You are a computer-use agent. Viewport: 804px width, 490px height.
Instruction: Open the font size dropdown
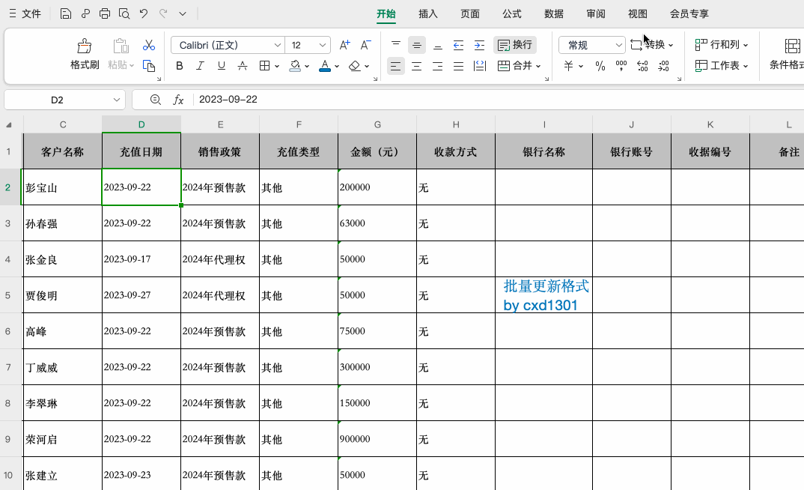pyautogui.click(x=323, y=45)
